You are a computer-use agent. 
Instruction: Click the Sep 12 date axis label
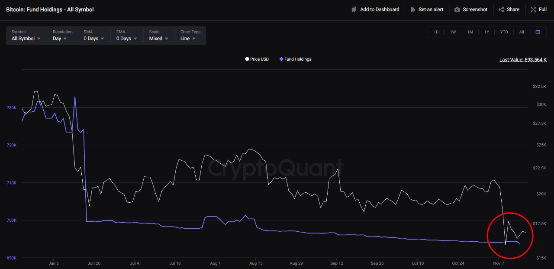[337, 263]
